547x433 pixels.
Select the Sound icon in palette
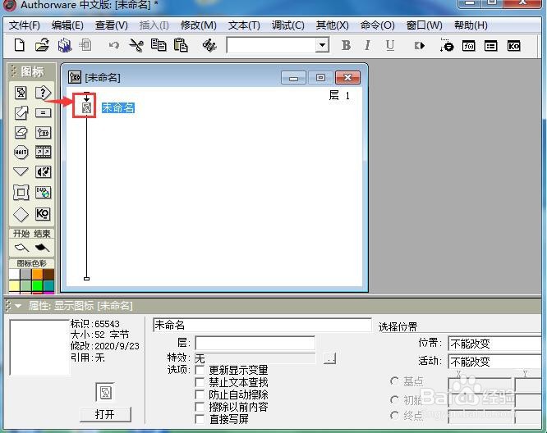(x=44, y=171)
